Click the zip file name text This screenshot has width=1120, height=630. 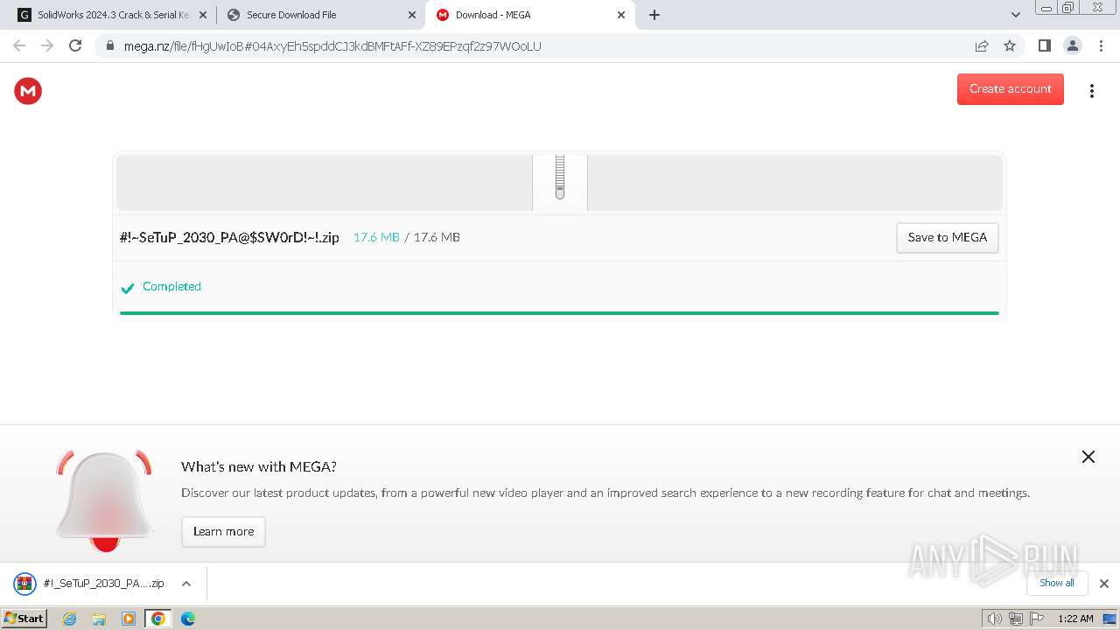pyautogui.click(x=229, y=237)
